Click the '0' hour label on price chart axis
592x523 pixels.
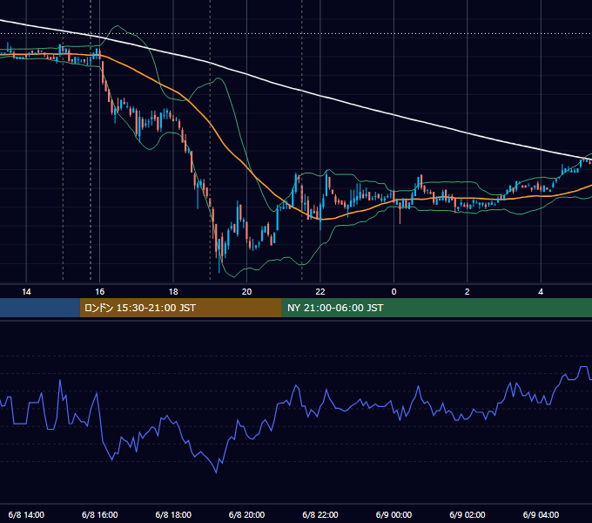tap(394, 292)
